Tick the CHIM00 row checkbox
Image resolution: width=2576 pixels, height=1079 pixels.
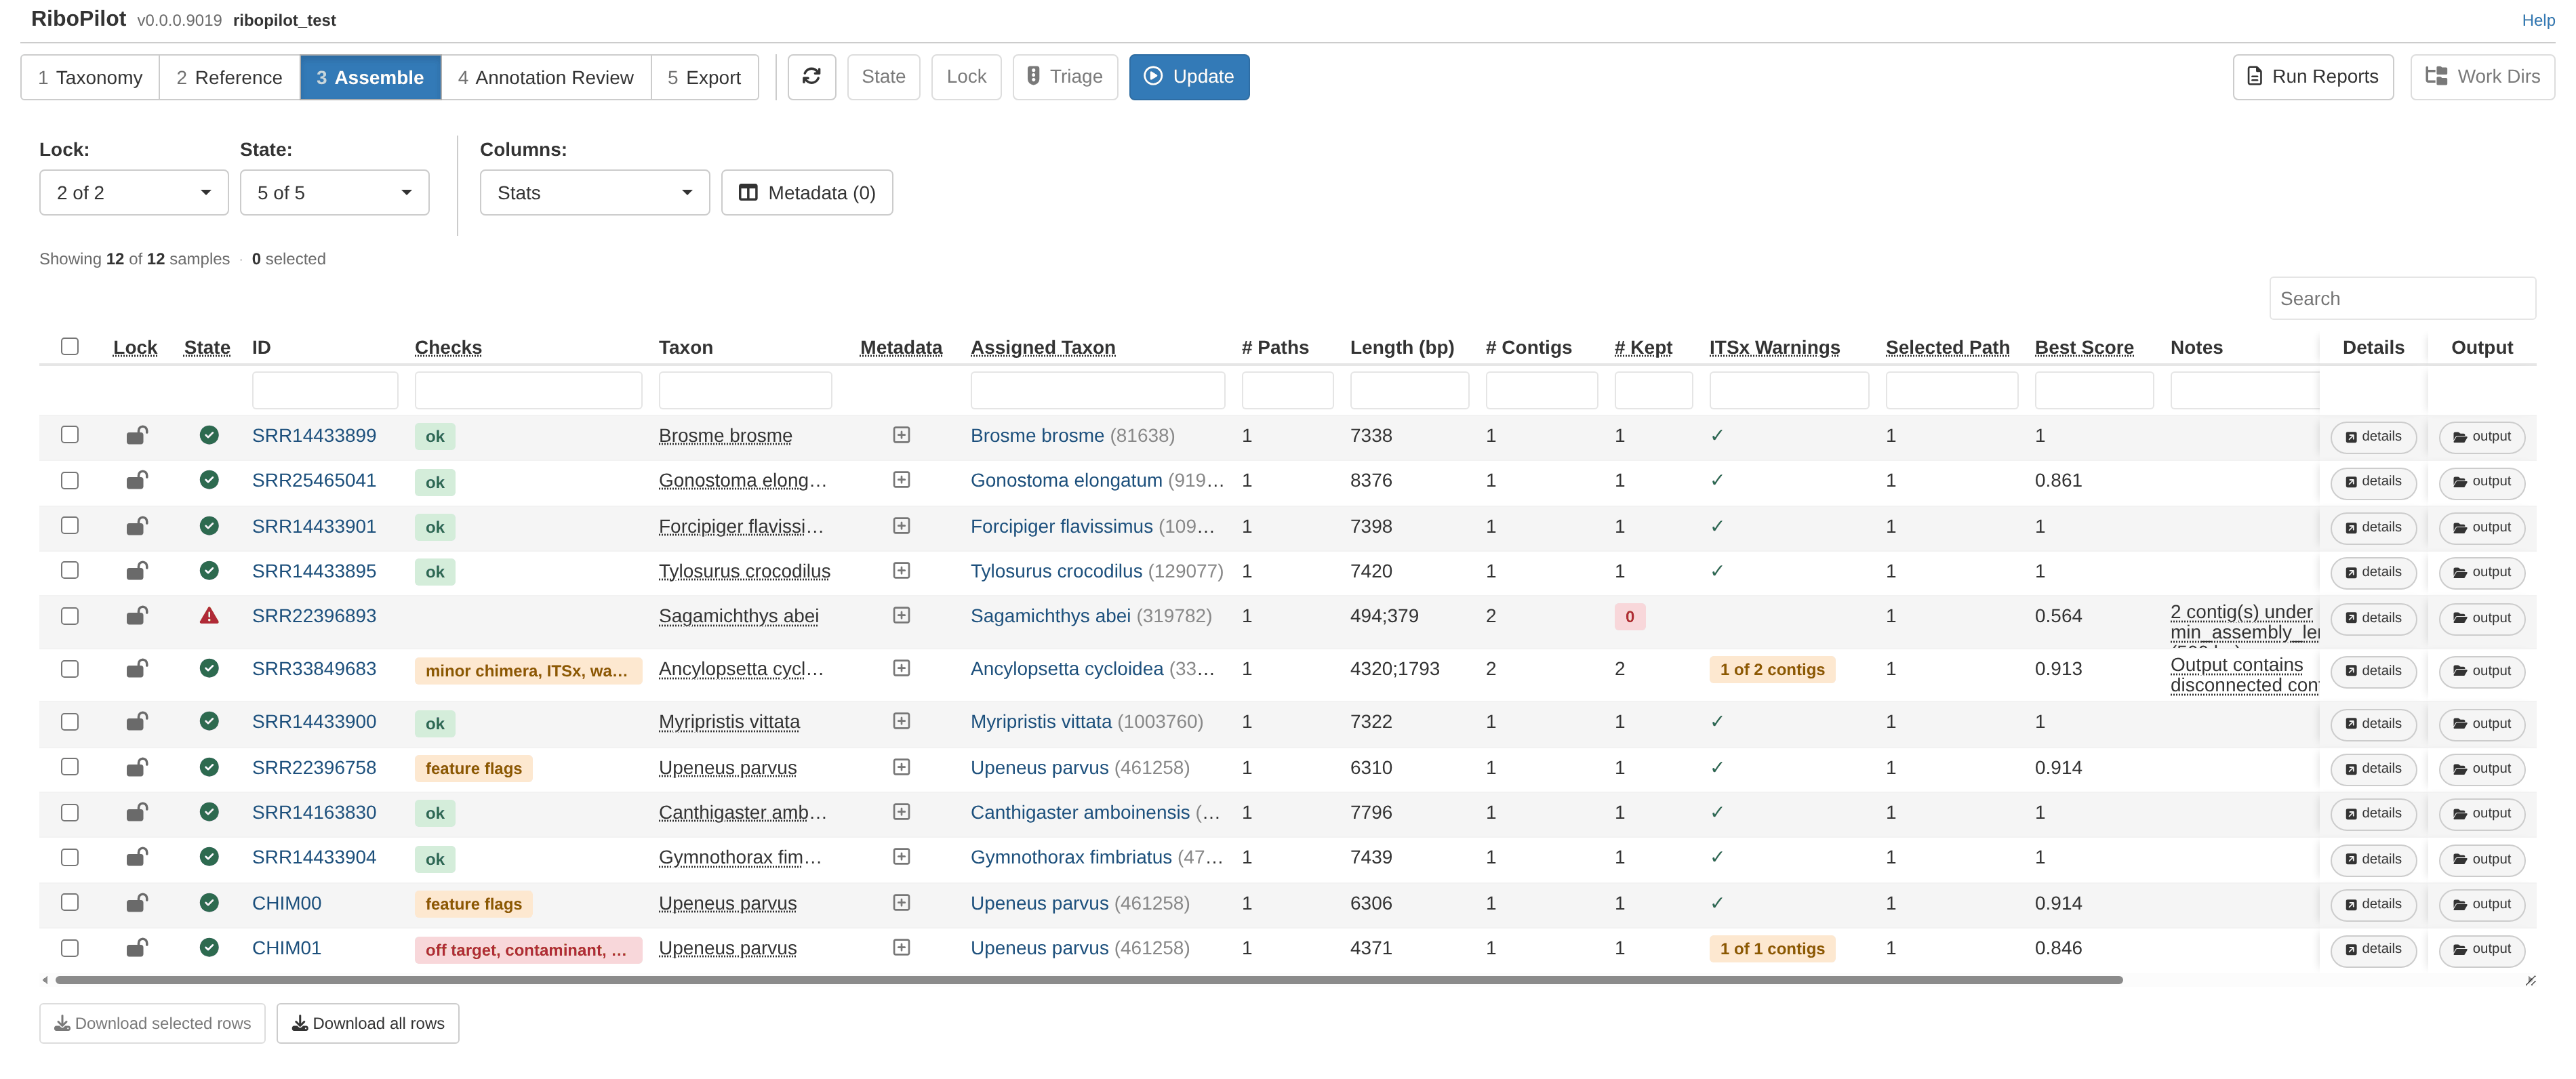pyautogui.click(x=70, y=902)
